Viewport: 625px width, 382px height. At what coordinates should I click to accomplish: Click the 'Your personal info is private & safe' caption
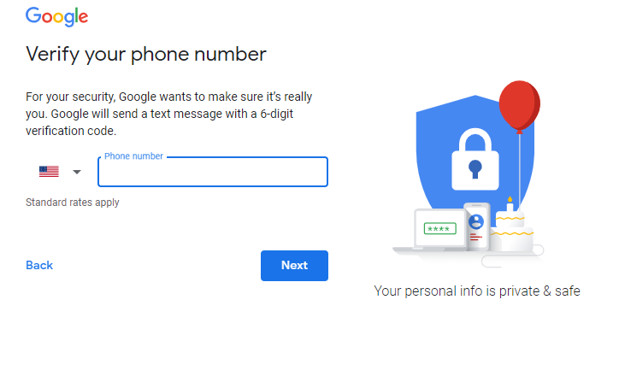[477, 291]
